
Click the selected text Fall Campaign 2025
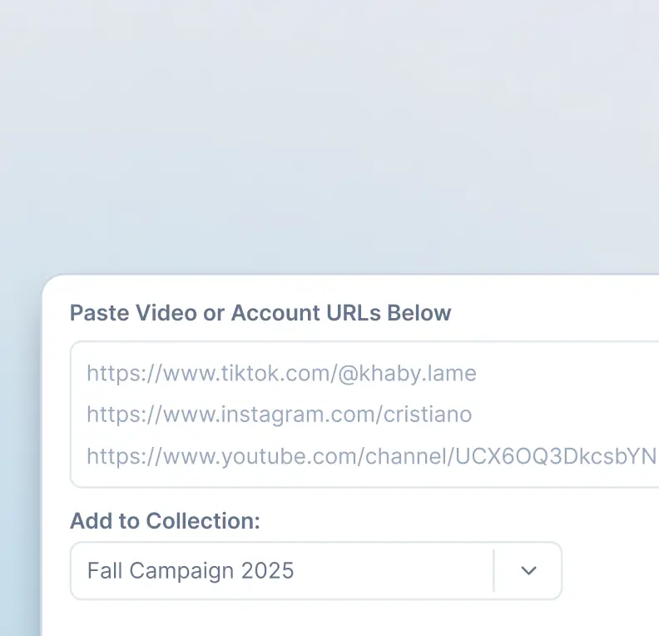[x=191, y=571]
